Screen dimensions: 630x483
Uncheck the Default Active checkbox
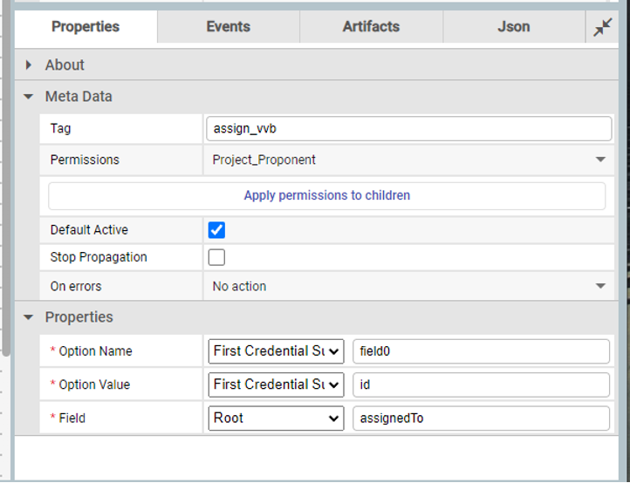pyautogui.click(x=217, y=230)
